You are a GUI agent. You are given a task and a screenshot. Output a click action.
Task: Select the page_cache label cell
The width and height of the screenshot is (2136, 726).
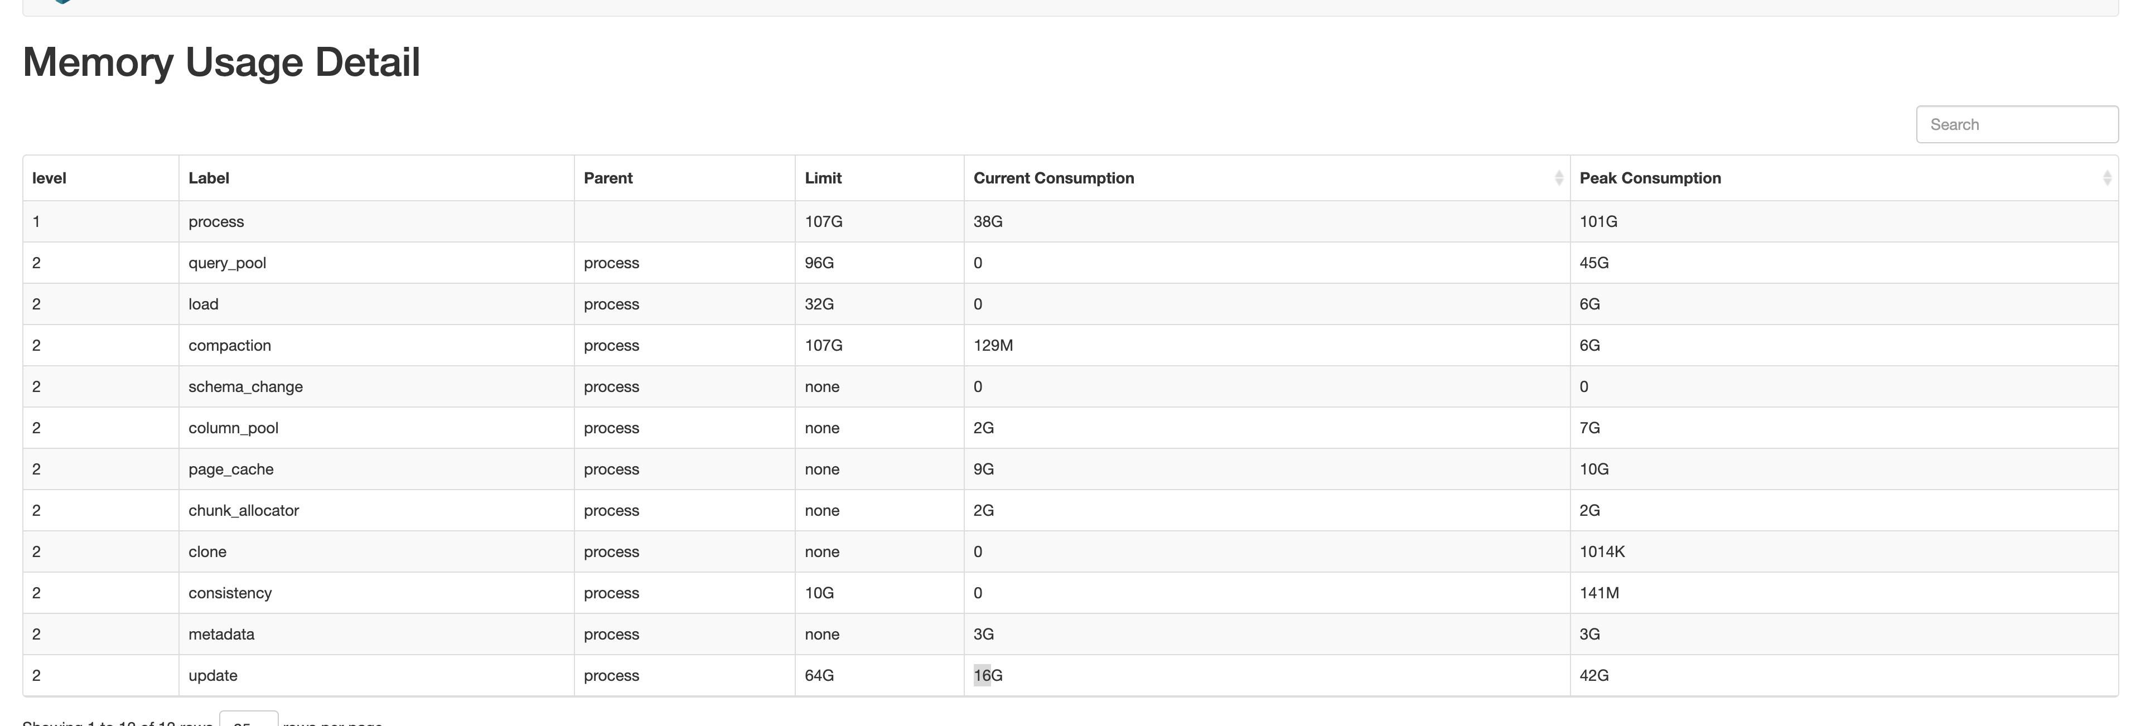pyautogui.click(x=230, y=469)
